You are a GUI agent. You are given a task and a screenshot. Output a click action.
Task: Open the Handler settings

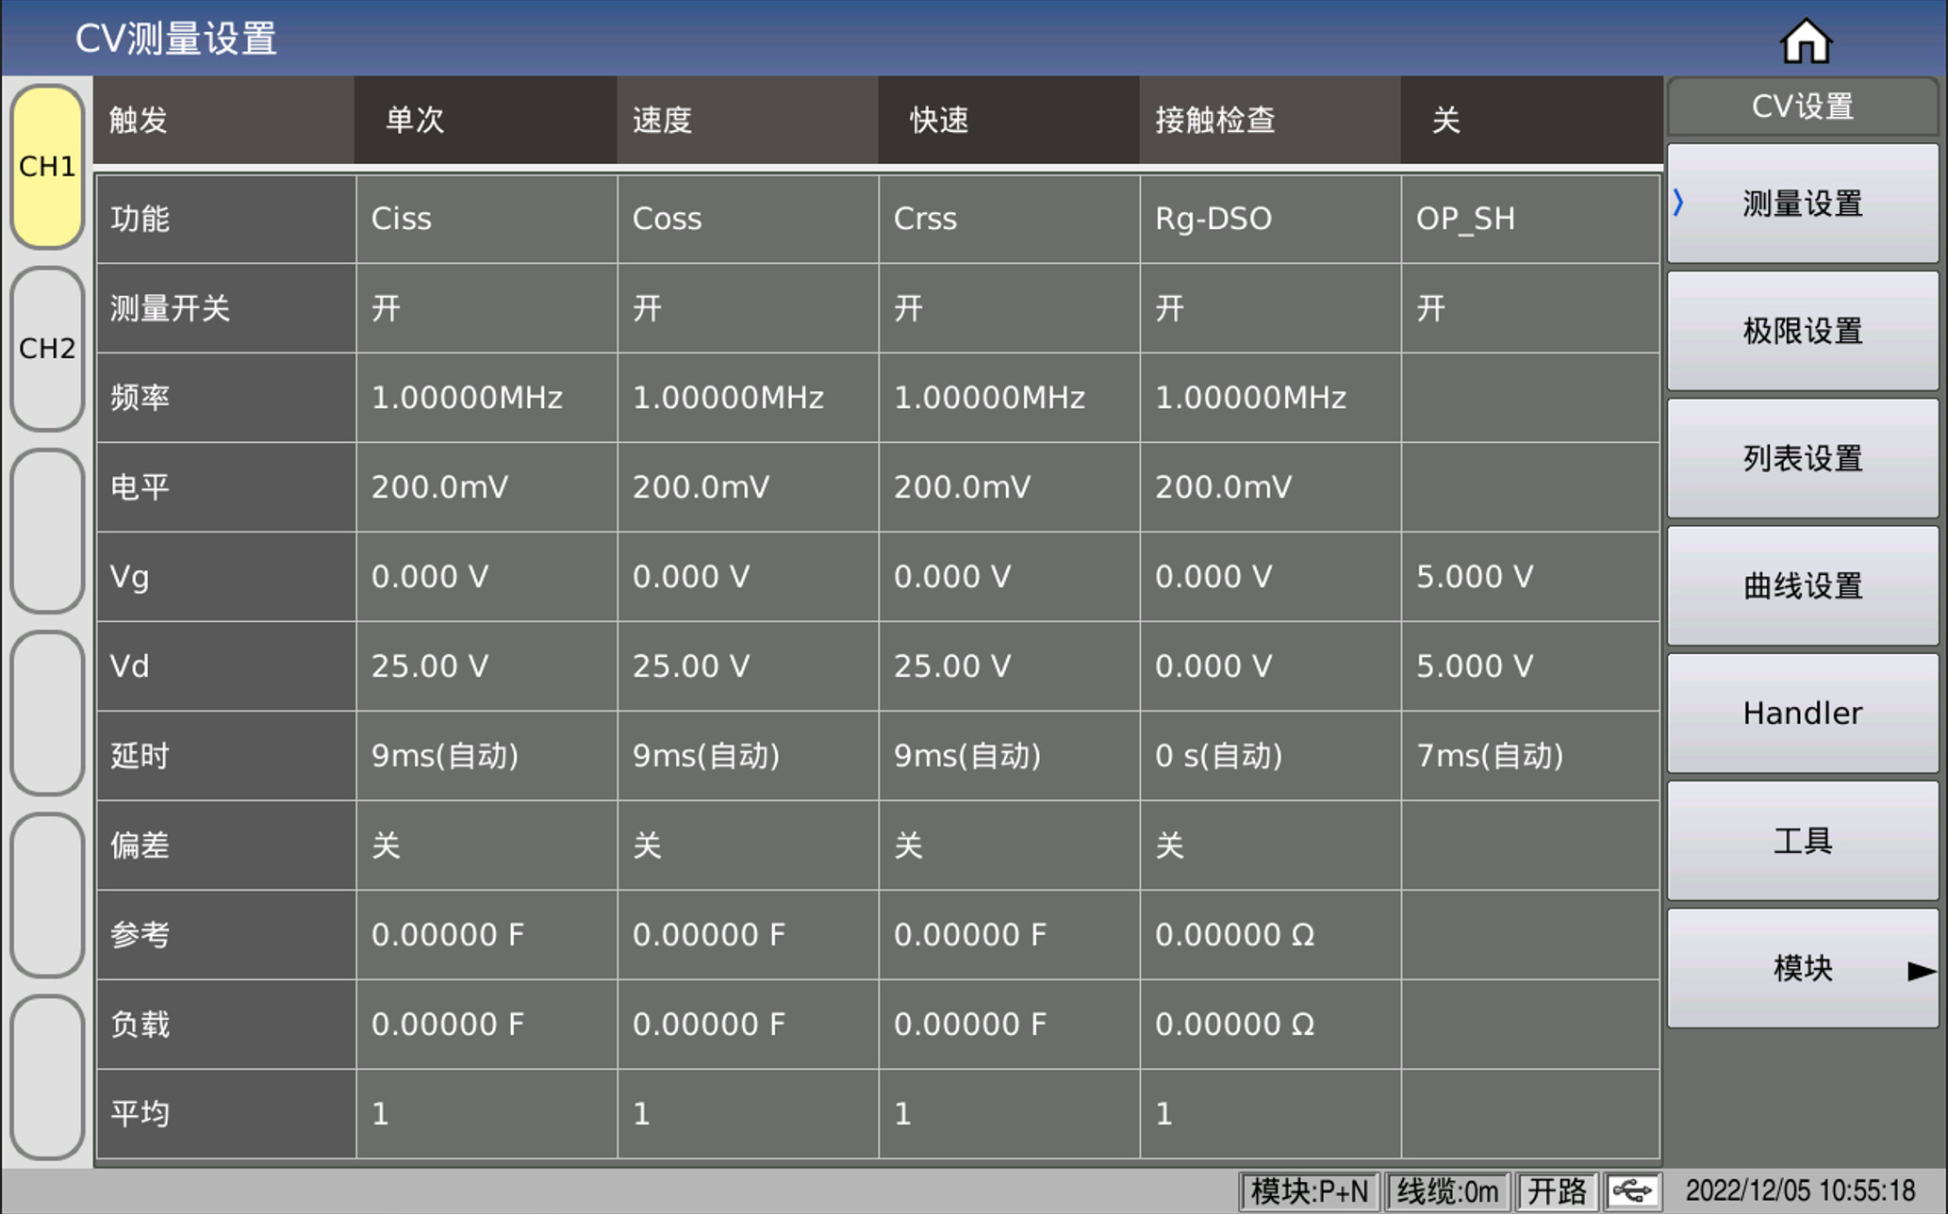(1802, 713)
